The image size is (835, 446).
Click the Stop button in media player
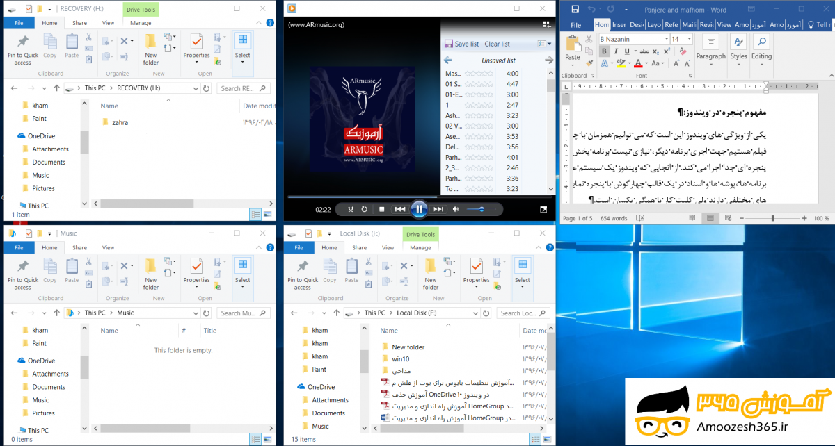[x=382, y=209]
